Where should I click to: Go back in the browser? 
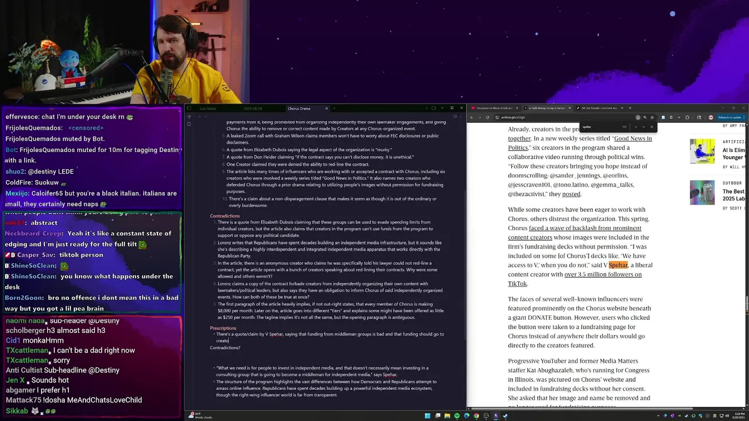[x=472, y=118]
